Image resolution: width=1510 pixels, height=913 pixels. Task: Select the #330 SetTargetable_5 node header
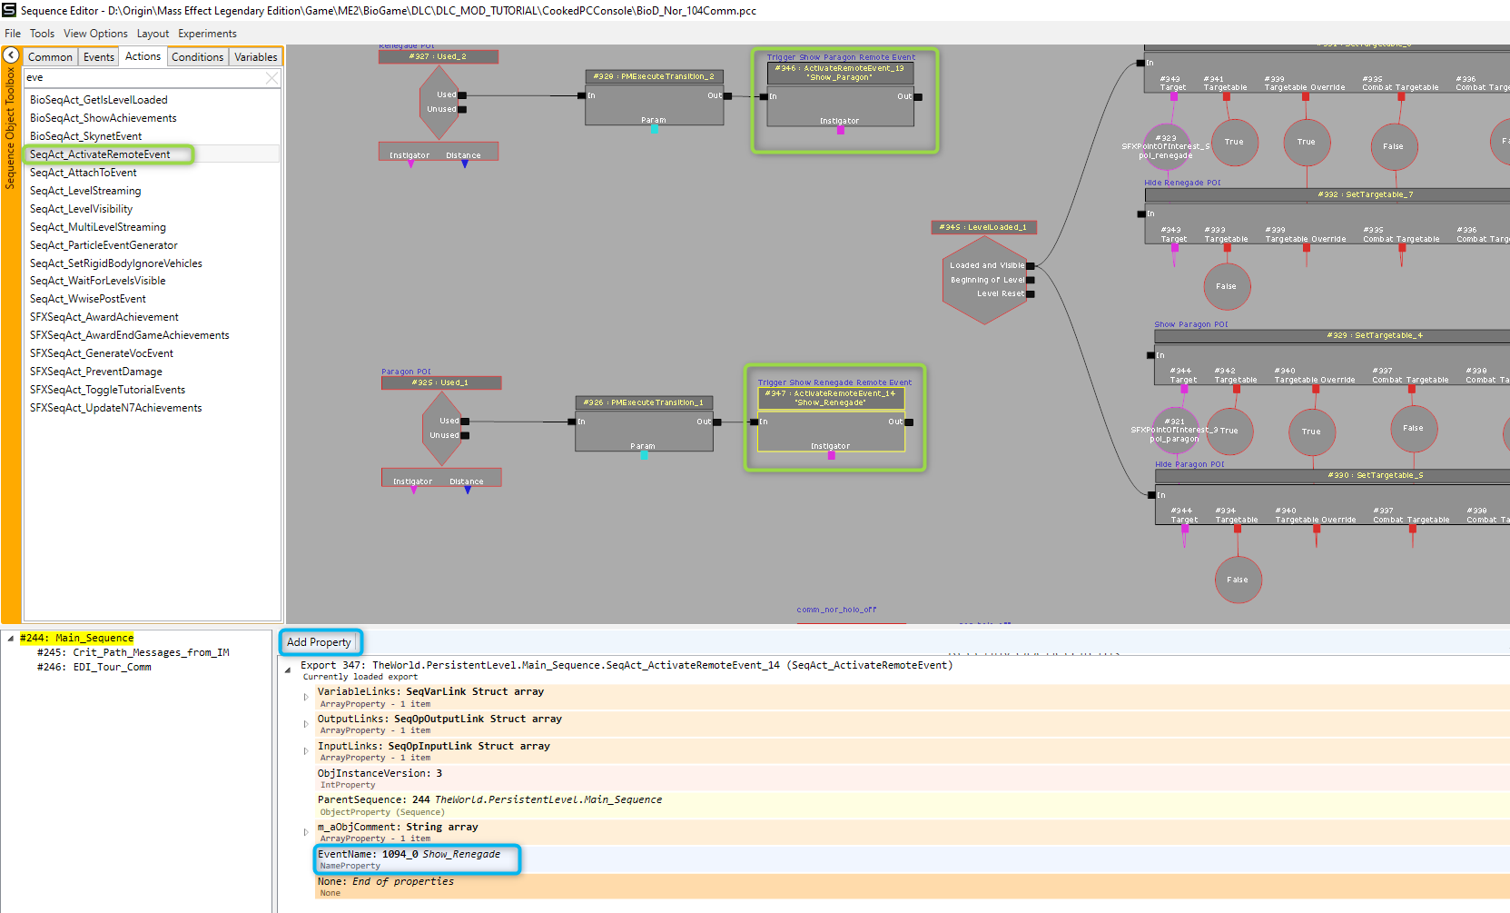point(1332,475)
